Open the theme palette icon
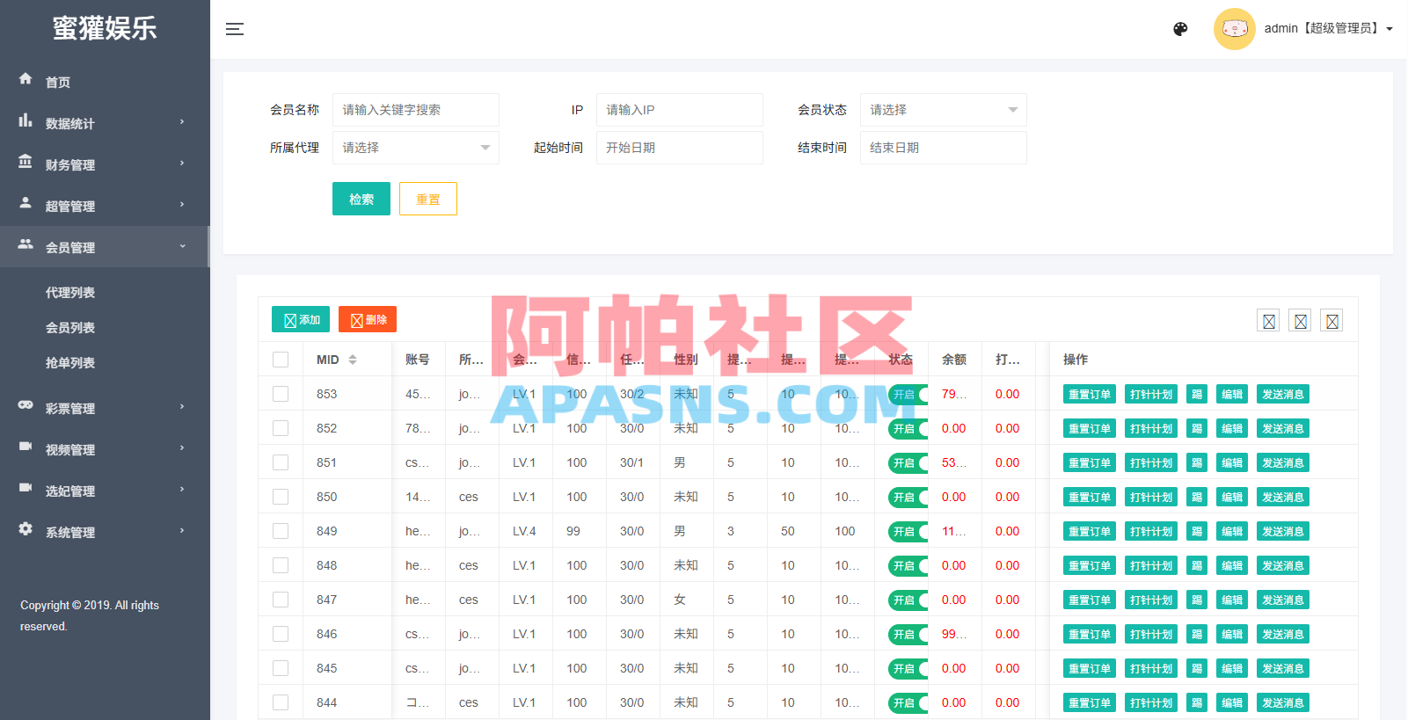 [x=1180, y=29]
